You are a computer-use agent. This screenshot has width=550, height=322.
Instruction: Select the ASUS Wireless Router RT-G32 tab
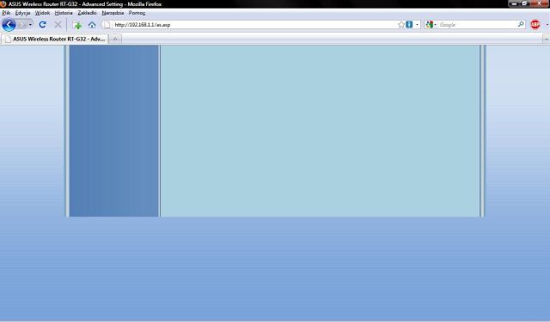pyautogui.click(x=55, y=39)
